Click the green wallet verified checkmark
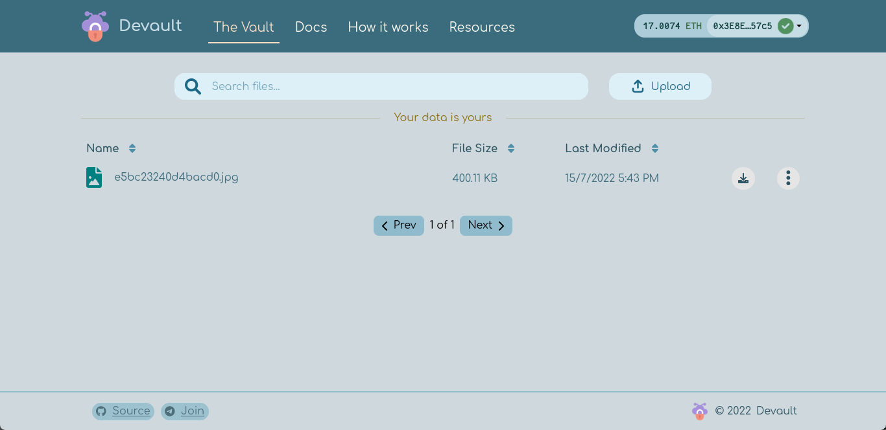Viewport: 886px width, 430px height. point(785,26)
